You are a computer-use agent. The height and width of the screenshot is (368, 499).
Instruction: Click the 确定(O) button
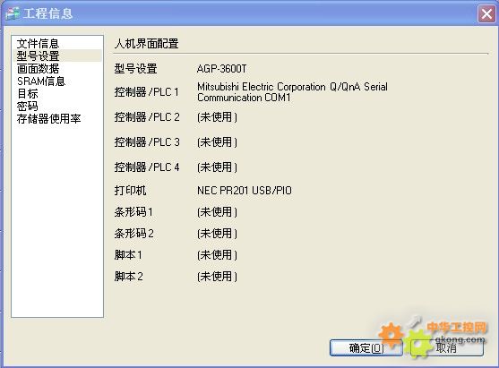pyautogui.click(x=366, y=348)
